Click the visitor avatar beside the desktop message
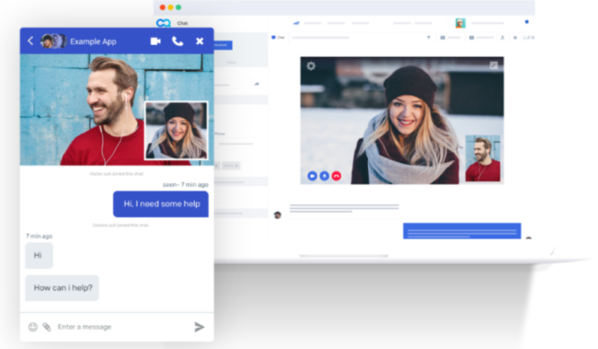 [278, 215]
